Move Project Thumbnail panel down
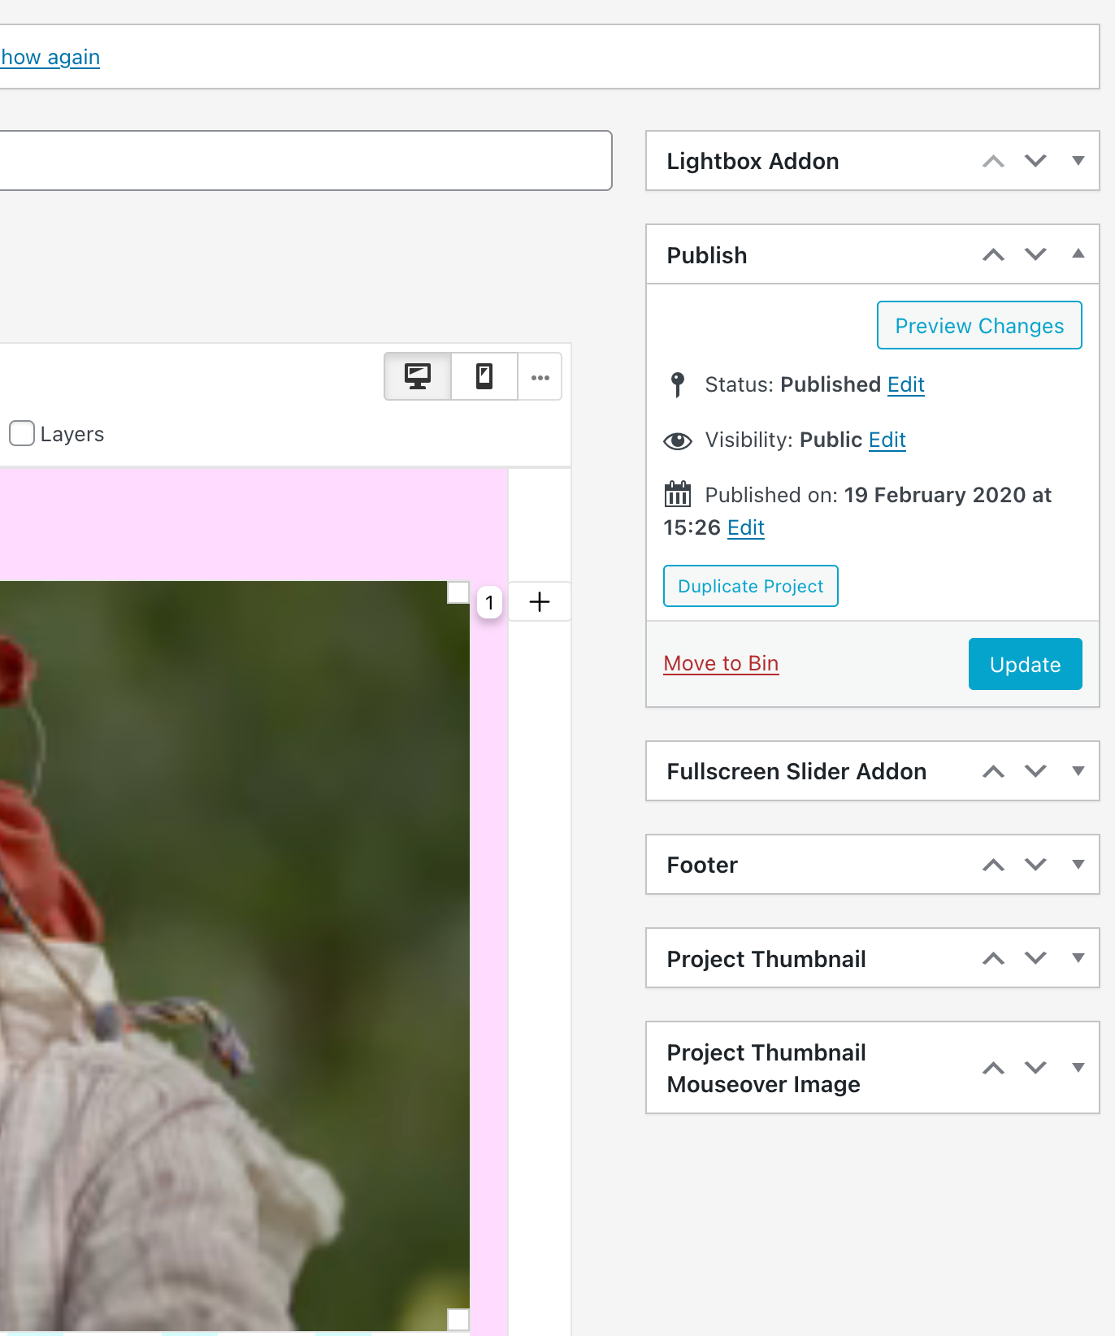Viewport: 1115px width, 1336px height. point(1035,958)
